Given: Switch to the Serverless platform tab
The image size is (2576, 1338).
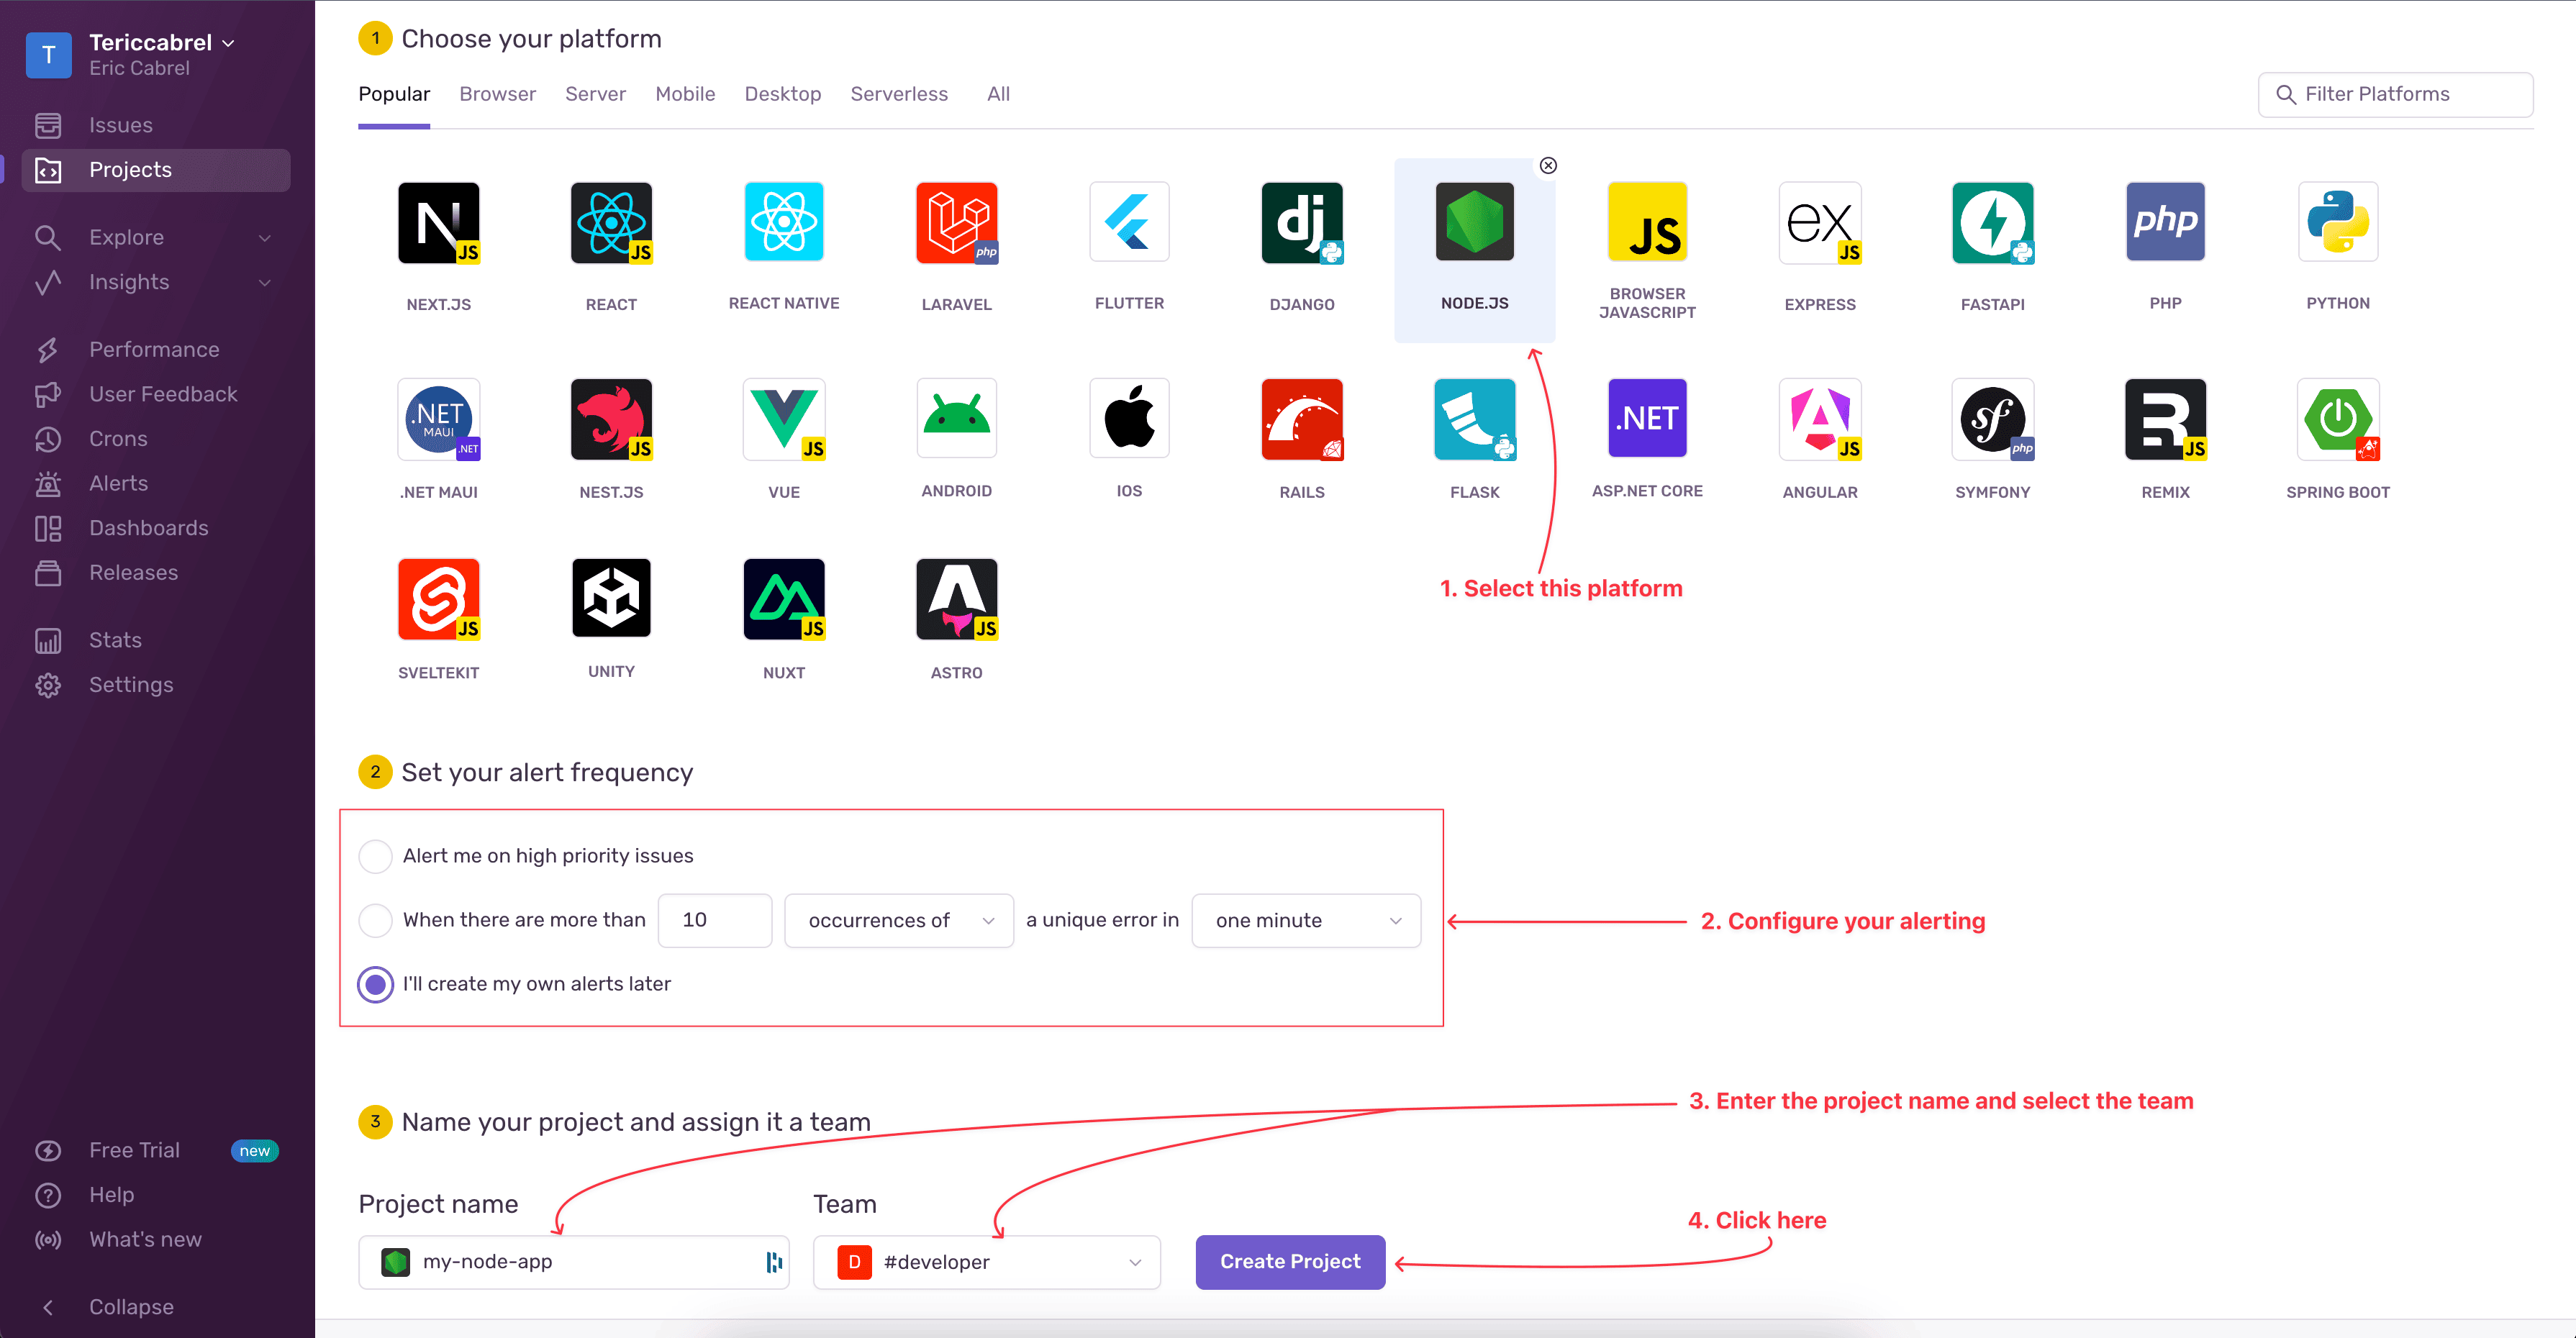Looking at the screenshot, I should coord(899,93).
